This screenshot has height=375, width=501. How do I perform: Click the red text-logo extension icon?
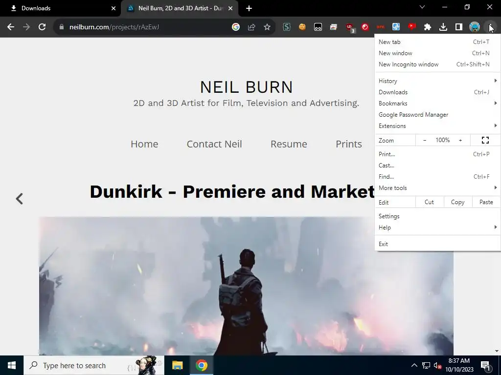coord(381,27)
